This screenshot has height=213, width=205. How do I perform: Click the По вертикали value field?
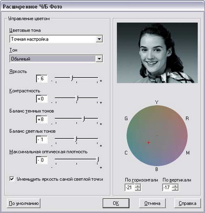pos(167,188)
